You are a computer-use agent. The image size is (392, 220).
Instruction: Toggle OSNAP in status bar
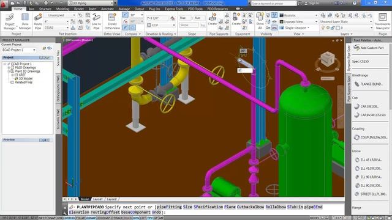point(91,218)
